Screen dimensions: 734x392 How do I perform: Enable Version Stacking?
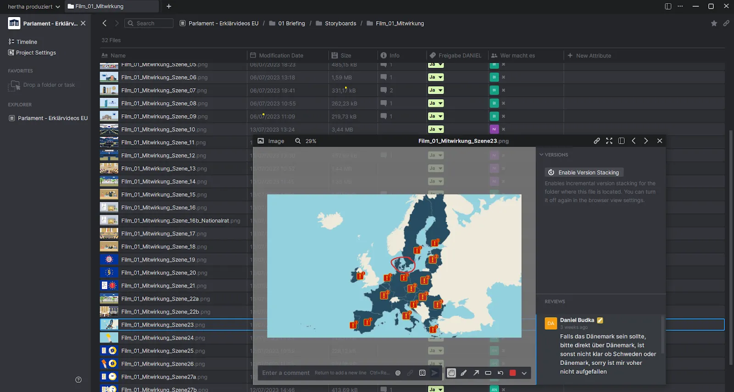pos(584,173)
